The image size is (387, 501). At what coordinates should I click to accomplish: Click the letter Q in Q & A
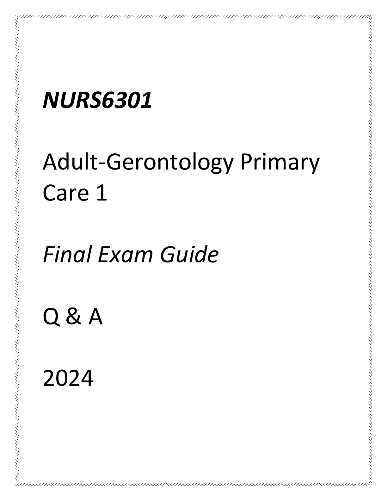pos(51,318)
